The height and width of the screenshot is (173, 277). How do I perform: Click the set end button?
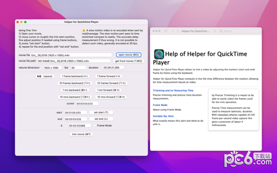point(101,119)
